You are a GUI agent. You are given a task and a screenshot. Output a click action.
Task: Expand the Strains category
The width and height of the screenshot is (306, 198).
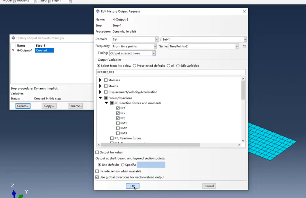(100, 86)
